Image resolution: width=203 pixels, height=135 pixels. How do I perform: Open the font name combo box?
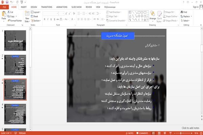51,13
